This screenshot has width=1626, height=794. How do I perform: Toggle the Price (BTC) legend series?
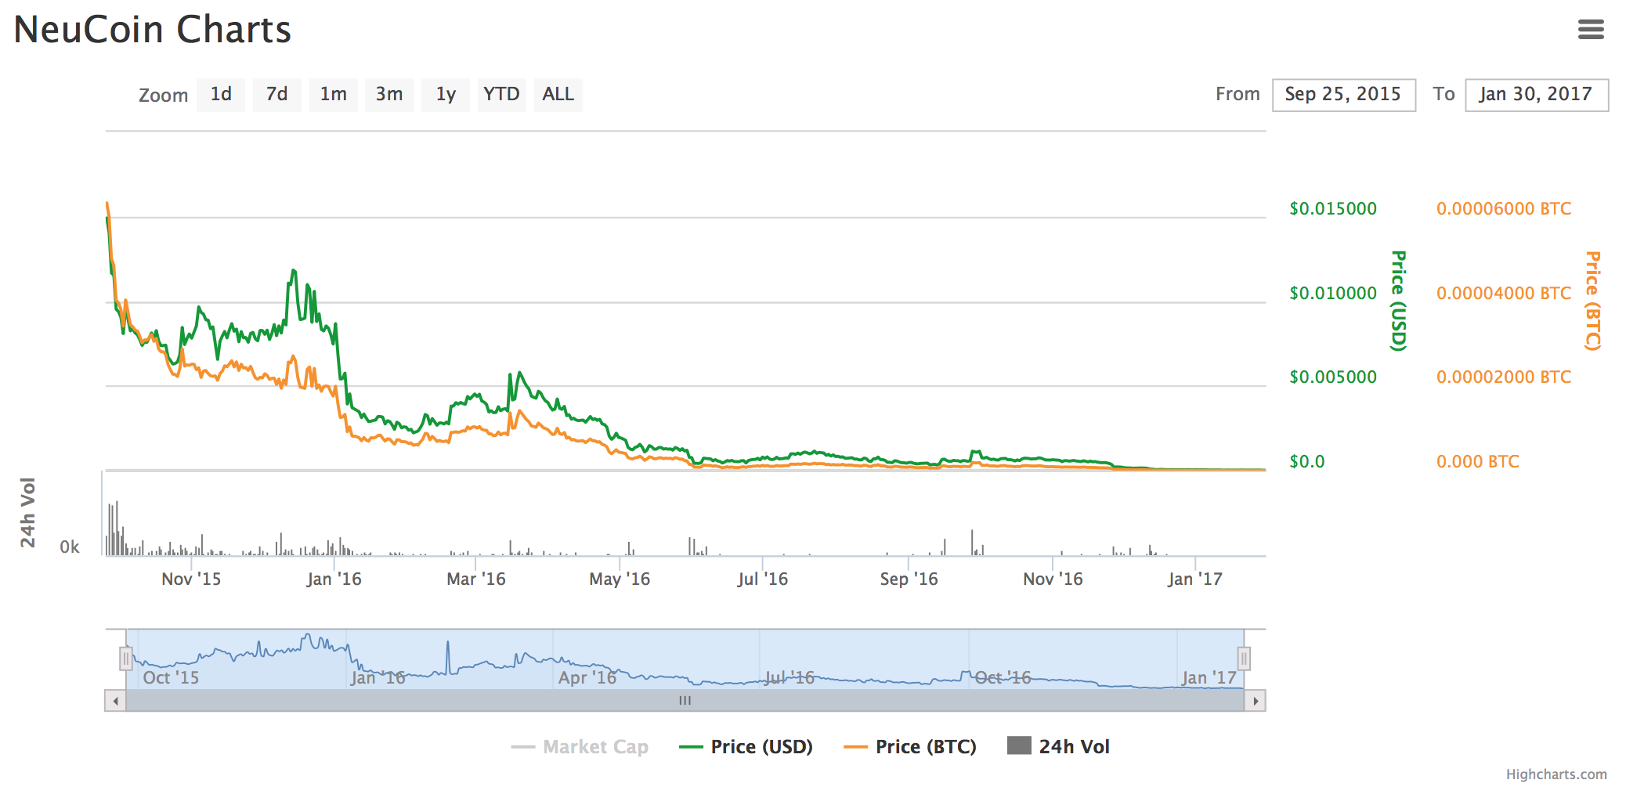910,746
